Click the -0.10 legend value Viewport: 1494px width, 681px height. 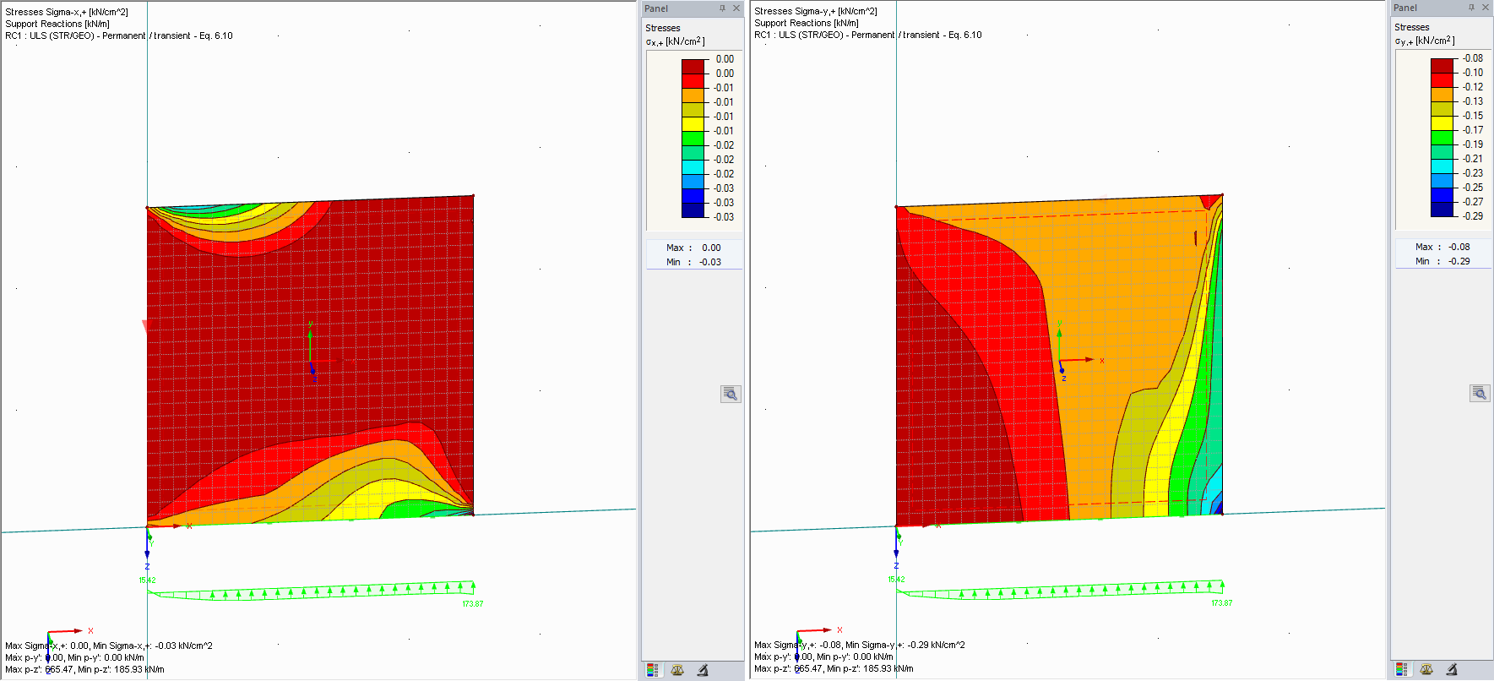(x=1473, y=73)
